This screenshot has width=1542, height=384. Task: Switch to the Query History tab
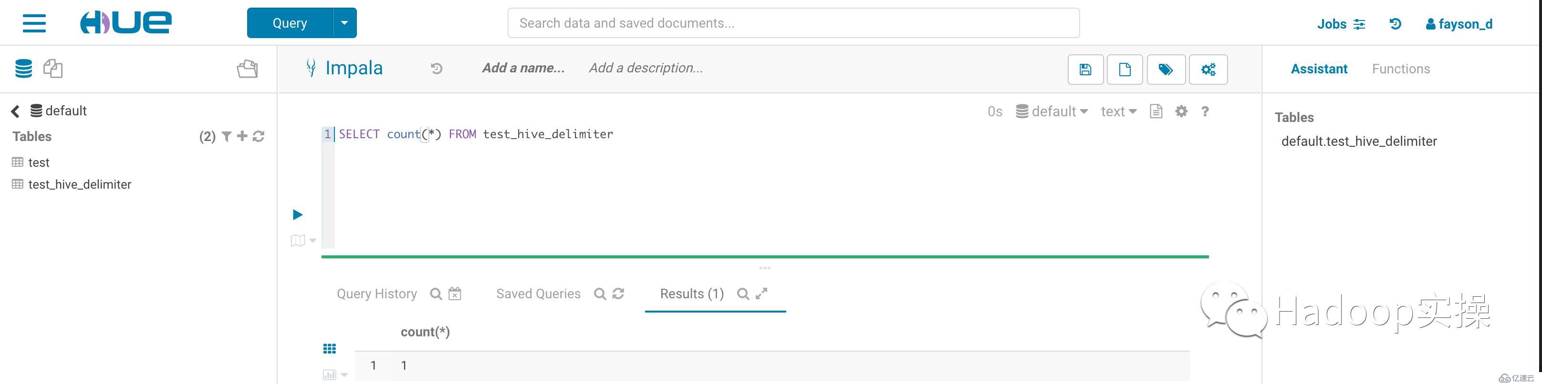[376, 293]
